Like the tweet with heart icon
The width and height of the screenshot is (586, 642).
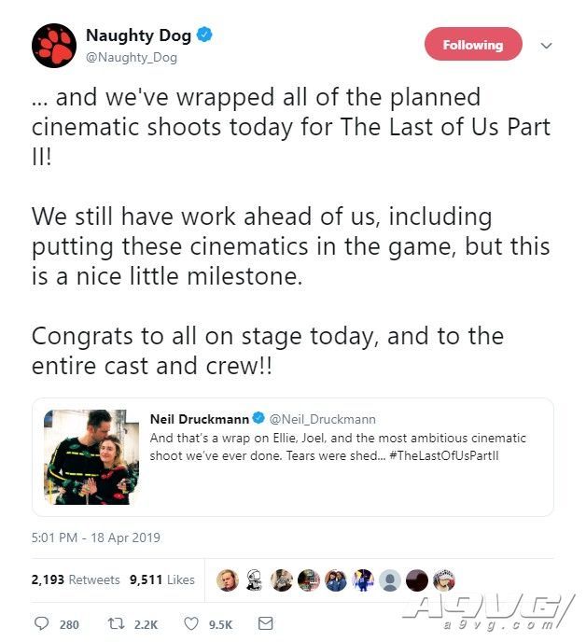click(191, 623)
